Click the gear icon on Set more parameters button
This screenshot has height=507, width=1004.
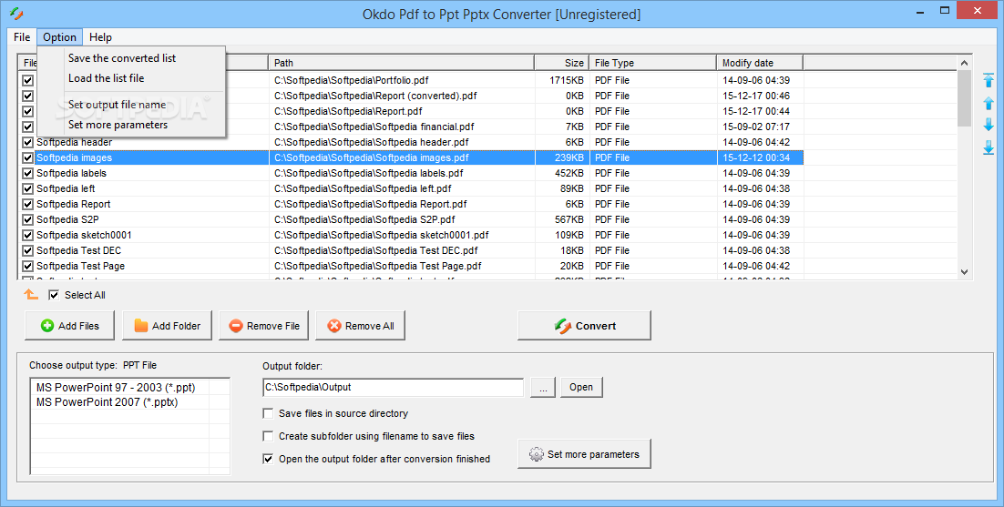click(x=536, y=454)
